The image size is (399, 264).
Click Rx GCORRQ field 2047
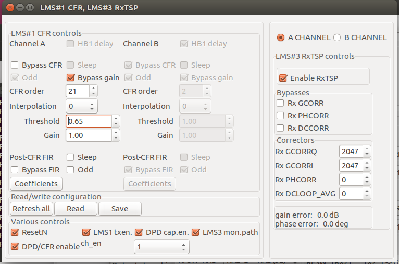pos(351,152)
